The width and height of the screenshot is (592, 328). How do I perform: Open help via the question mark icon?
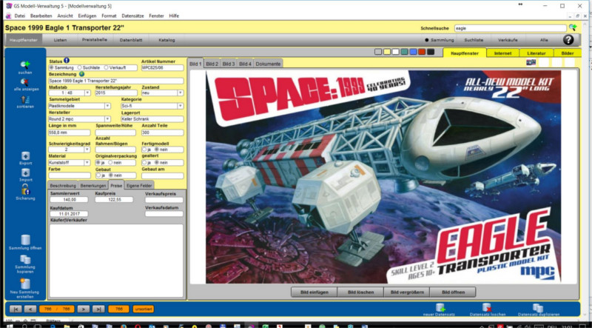568,40
